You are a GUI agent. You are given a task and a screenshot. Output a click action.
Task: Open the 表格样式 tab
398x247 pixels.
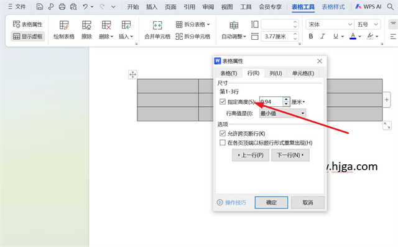click(333, 7)
